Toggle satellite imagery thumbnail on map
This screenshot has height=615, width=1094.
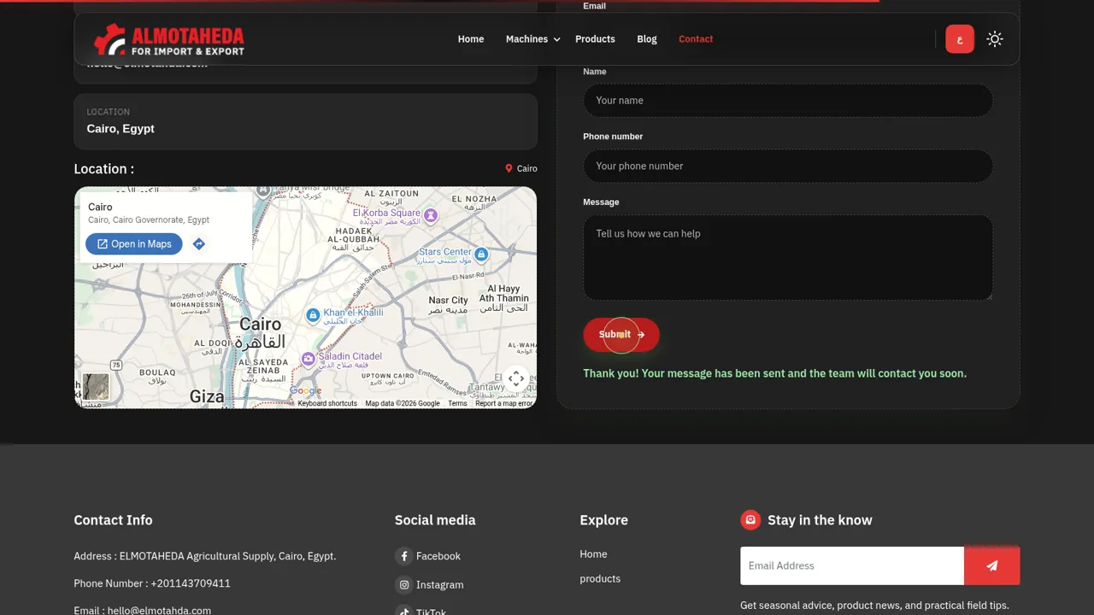tap(96, 387)
